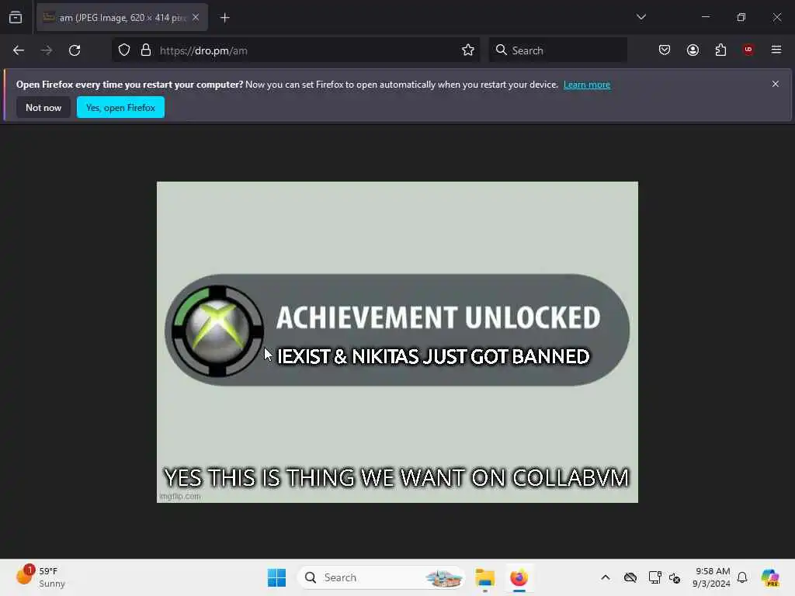The image size is (795, 596).
Task: Bookmark this page with star icon
Action: 468,50
